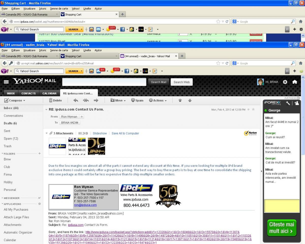
Task: Open the Spam (12) folder
Action: coord(11,139)
